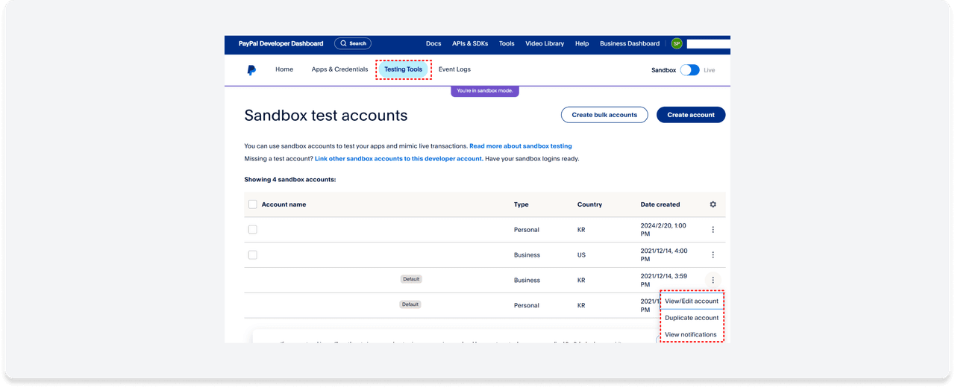The width and height of the screenshot is (955, 388).
Task: Follow the Read more about sandbox testing link
Action: 520,146
